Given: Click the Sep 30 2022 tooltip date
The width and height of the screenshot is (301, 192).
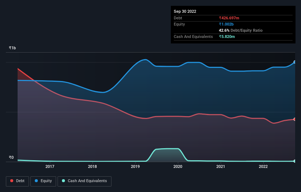Looking at the screenshot, I should click(185, 11).
